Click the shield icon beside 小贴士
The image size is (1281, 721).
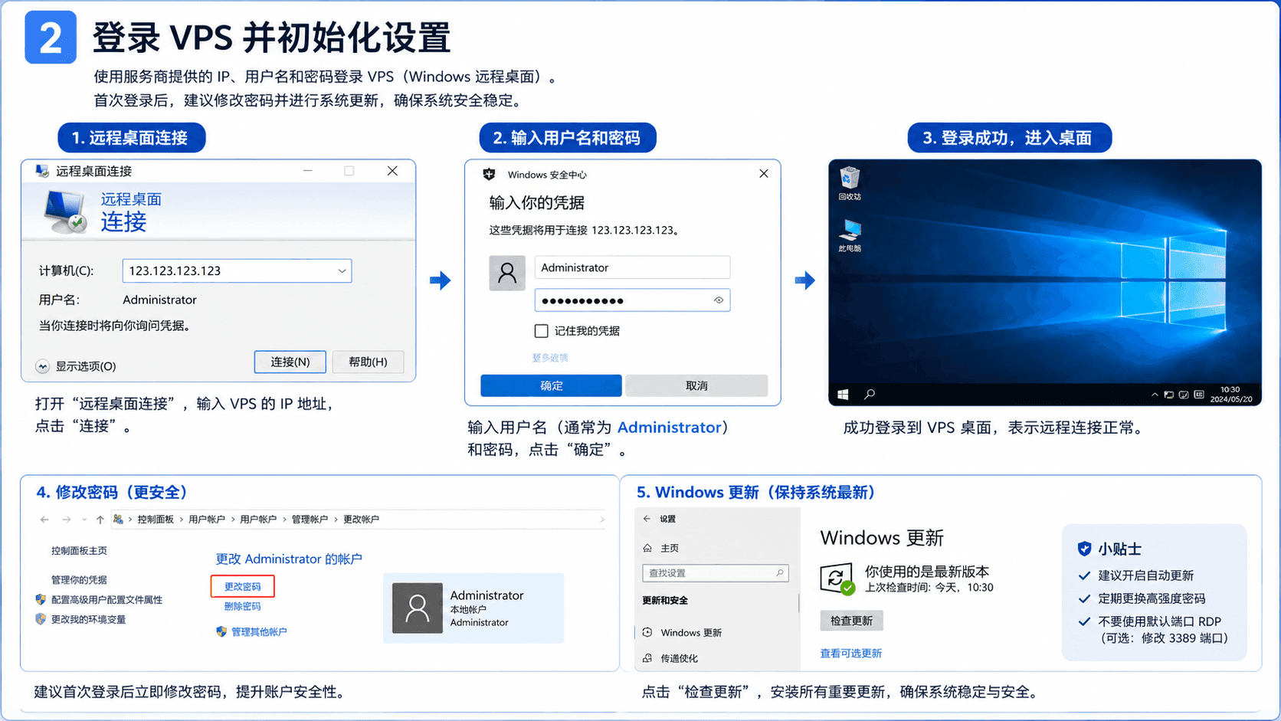pos(1084,549)
